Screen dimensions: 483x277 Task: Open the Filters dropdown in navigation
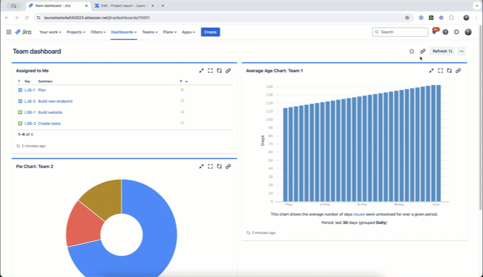coord(97,32)
